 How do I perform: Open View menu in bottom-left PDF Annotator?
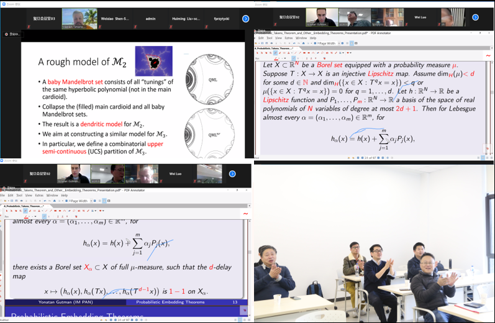pyautogui.click(x=29, y=196)
